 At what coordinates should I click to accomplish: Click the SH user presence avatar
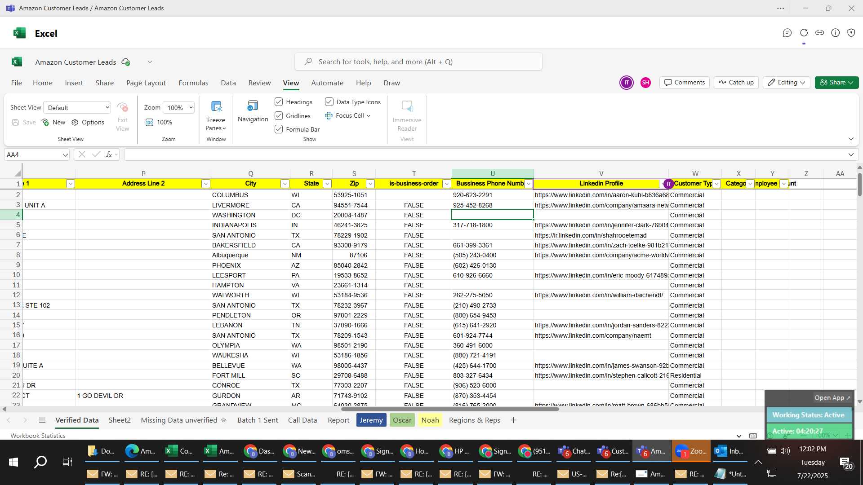[645, 83]
